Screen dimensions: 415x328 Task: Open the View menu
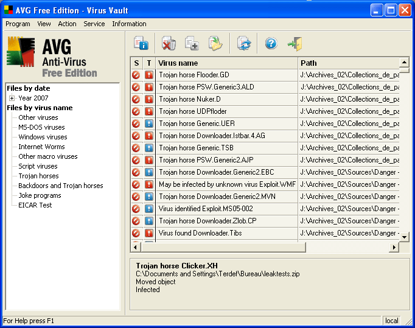pos(44,24)
